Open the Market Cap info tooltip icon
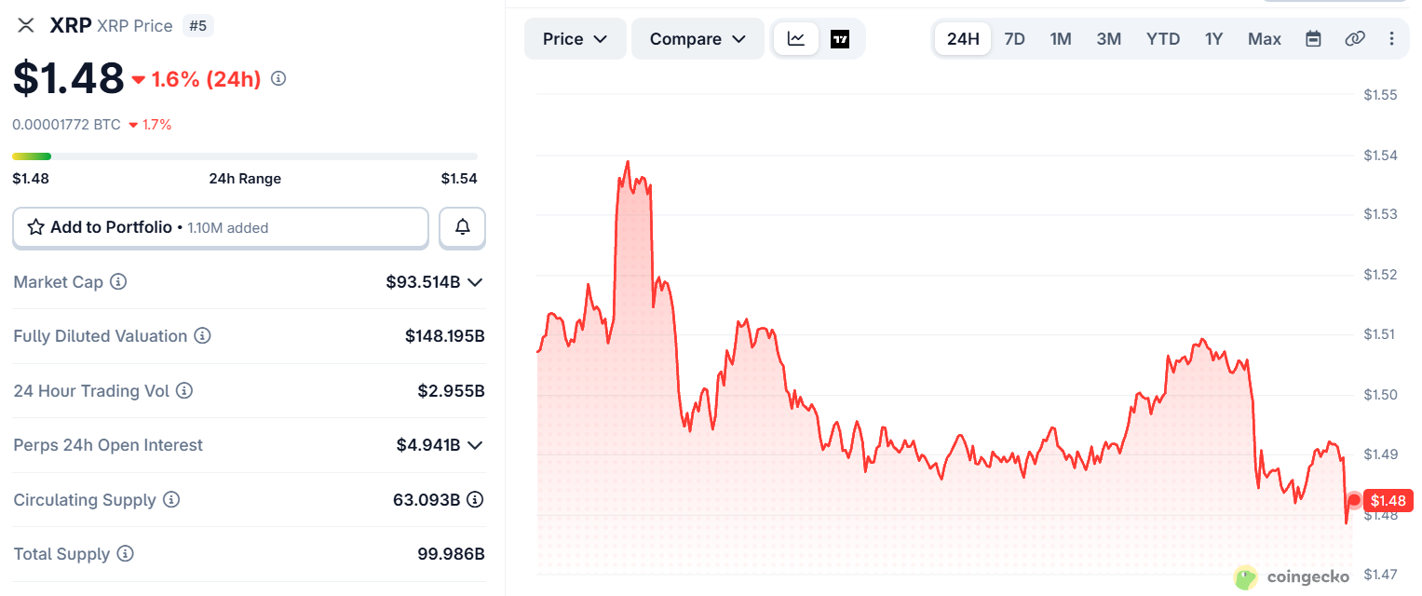 point(118,281)
